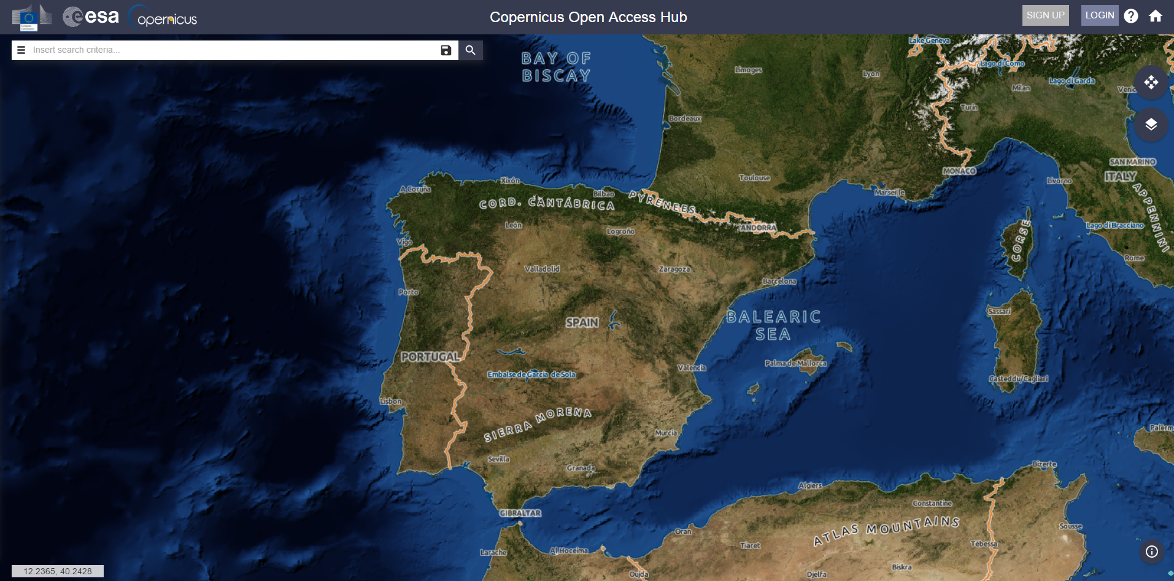Click the Valencia city label

[x=692, y=367]
